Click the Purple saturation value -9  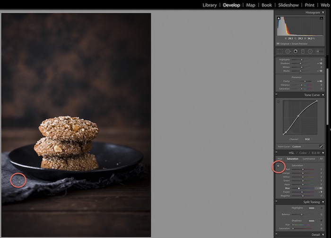[321, 192]
